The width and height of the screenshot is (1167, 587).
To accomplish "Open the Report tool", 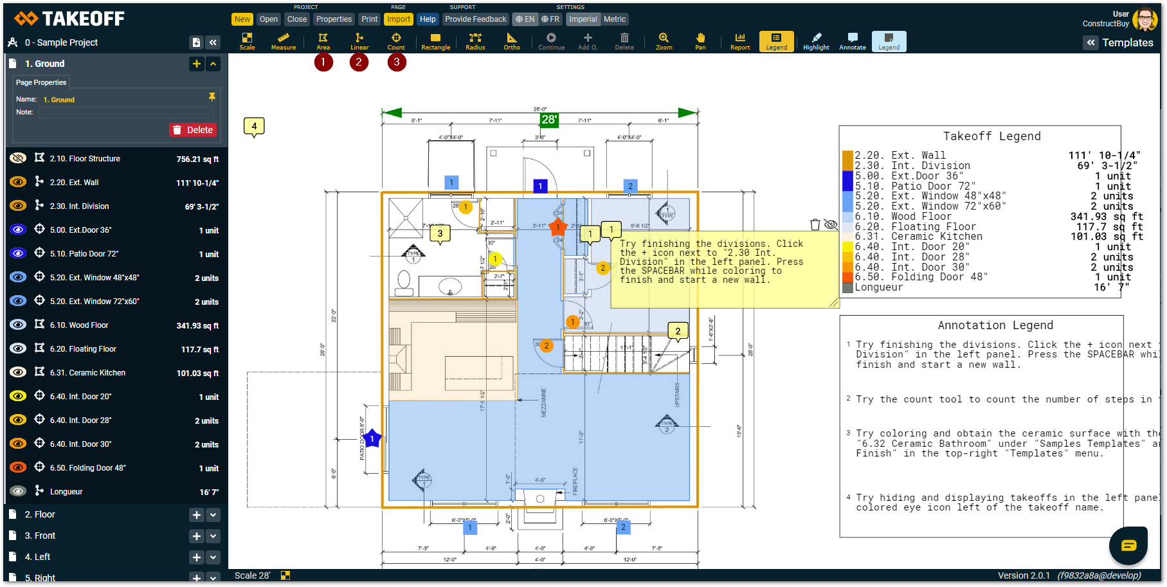I will tap(740, 41).
